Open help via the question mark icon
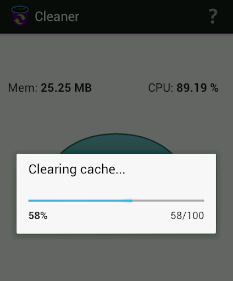Image resolution: width=233 pixels, height=281 pixels. (213, 16)
